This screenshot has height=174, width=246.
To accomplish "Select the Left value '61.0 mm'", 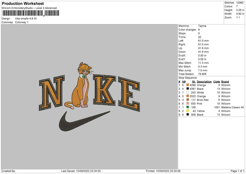I will click(x=203, y=41).
